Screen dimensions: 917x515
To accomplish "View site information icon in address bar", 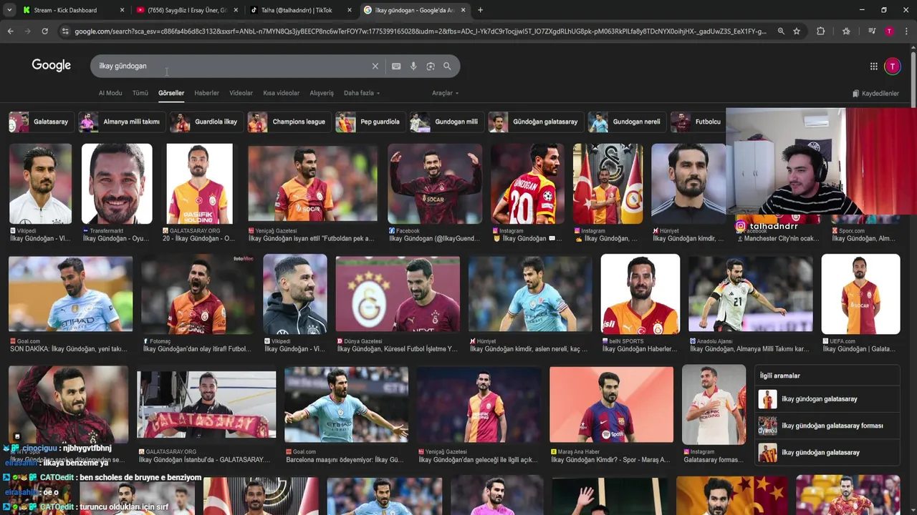I will pyautogui.click(x=65, y=31).
